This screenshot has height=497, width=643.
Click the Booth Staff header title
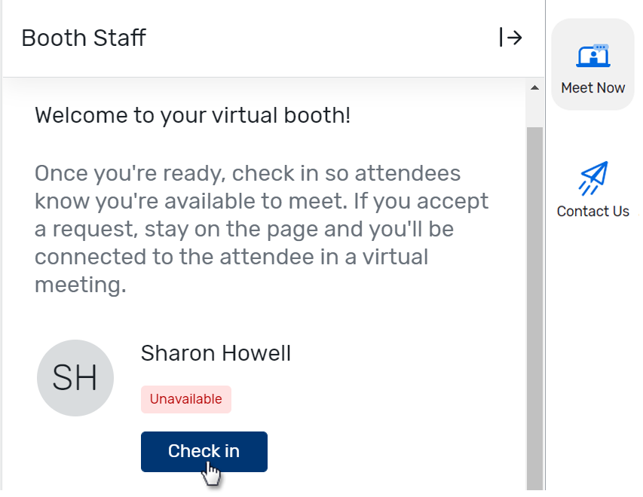(x=83, y=38)
